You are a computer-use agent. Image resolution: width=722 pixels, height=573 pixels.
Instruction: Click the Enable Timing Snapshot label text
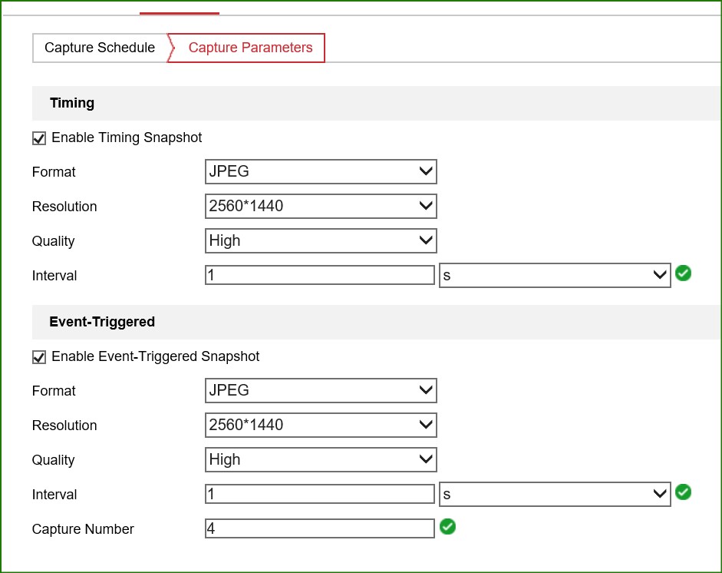tap(127, 137)
